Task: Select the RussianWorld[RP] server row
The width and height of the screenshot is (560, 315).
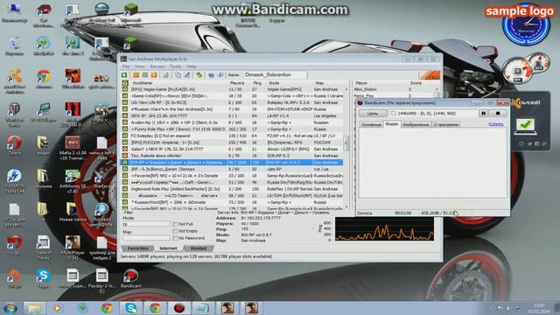Action: click(232, 202)
